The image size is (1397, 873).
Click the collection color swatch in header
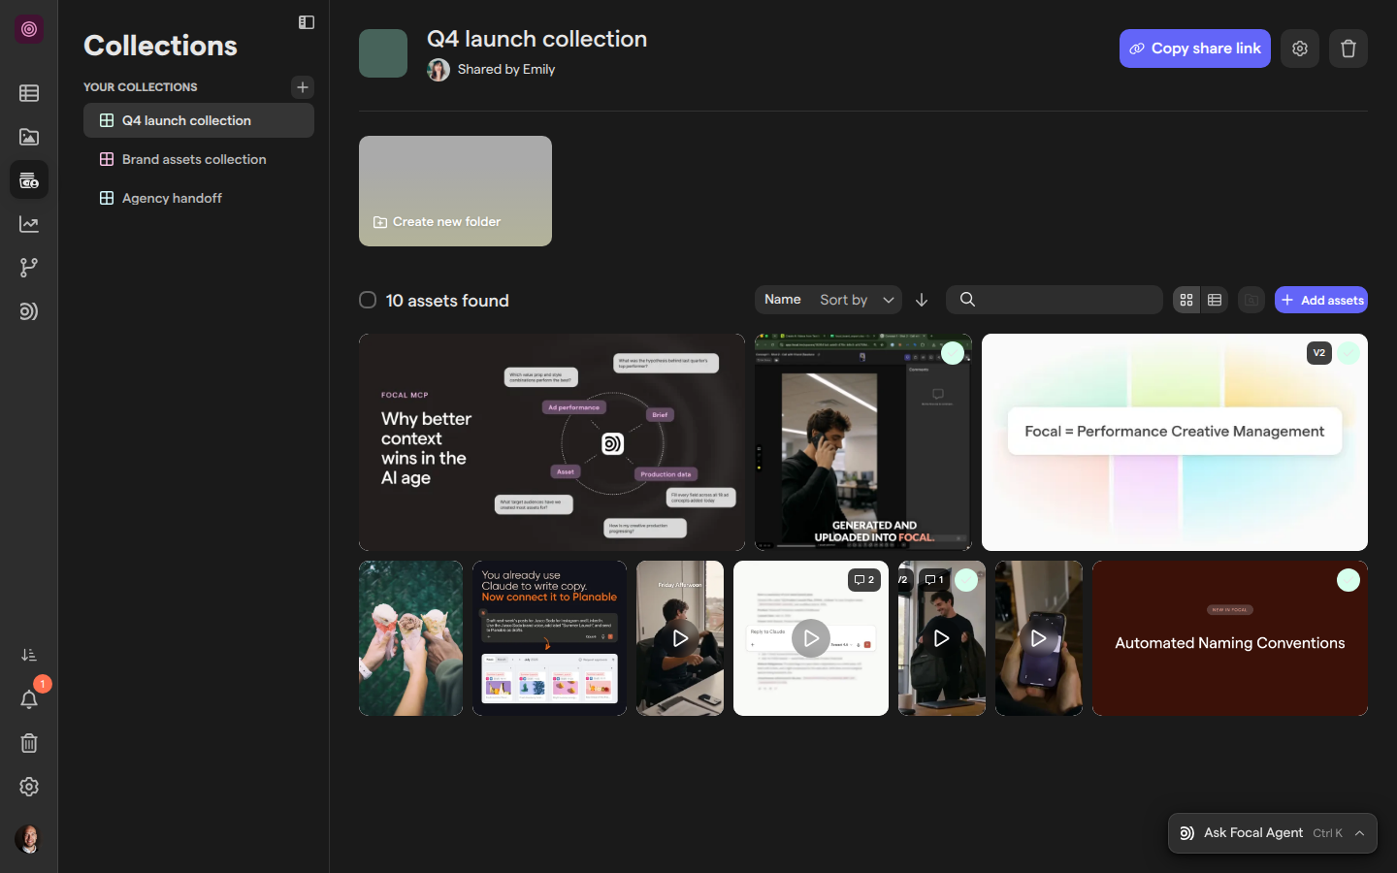(x=383, y=53)
